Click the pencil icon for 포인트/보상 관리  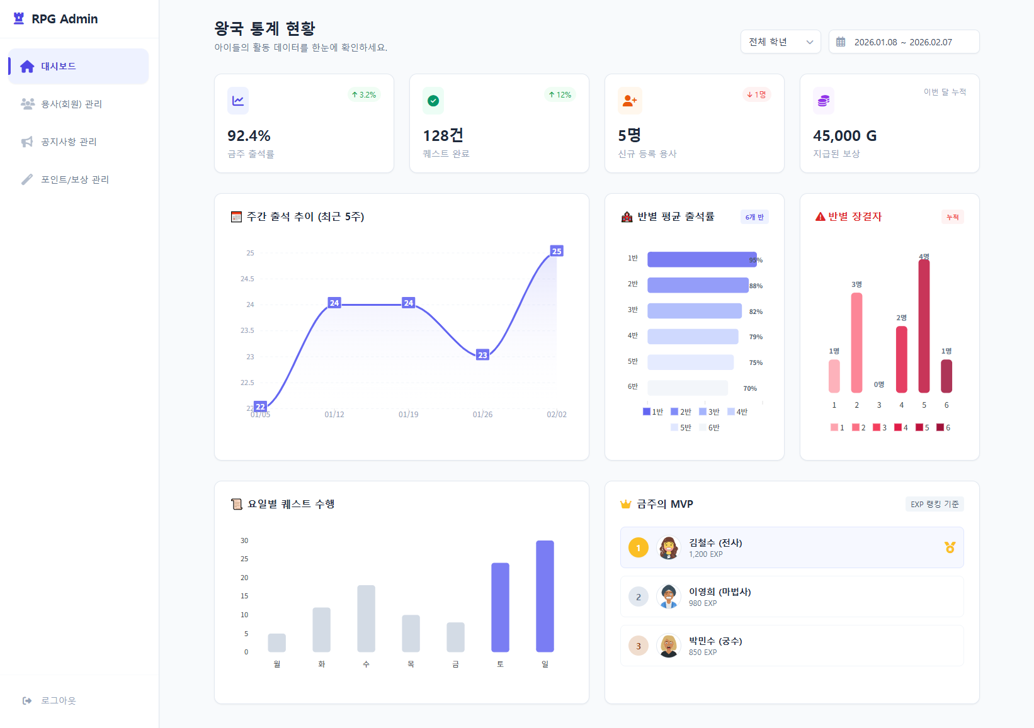(27, 179)
